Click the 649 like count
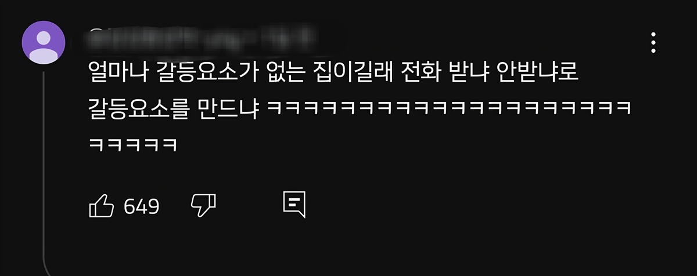697x276 pixels. pyautogui.click(x=141, y=206)
